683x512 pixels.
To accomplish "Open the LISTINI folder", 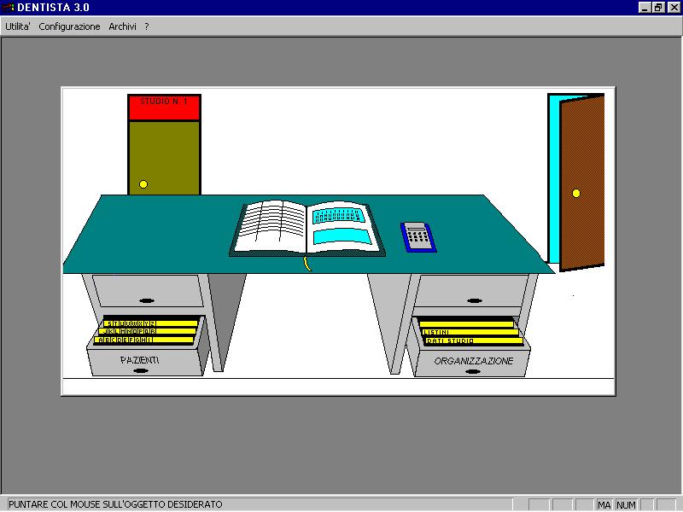I will [470, 332].
